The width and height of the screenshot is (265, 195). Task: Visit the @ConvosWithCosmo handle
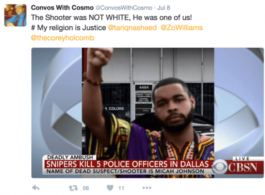[x=124, y=8]
